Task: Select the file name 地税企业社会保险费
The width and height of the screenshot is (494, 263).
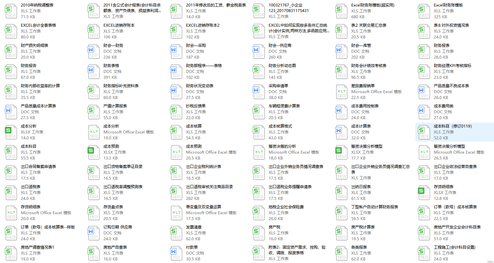Action: point(286,207)
